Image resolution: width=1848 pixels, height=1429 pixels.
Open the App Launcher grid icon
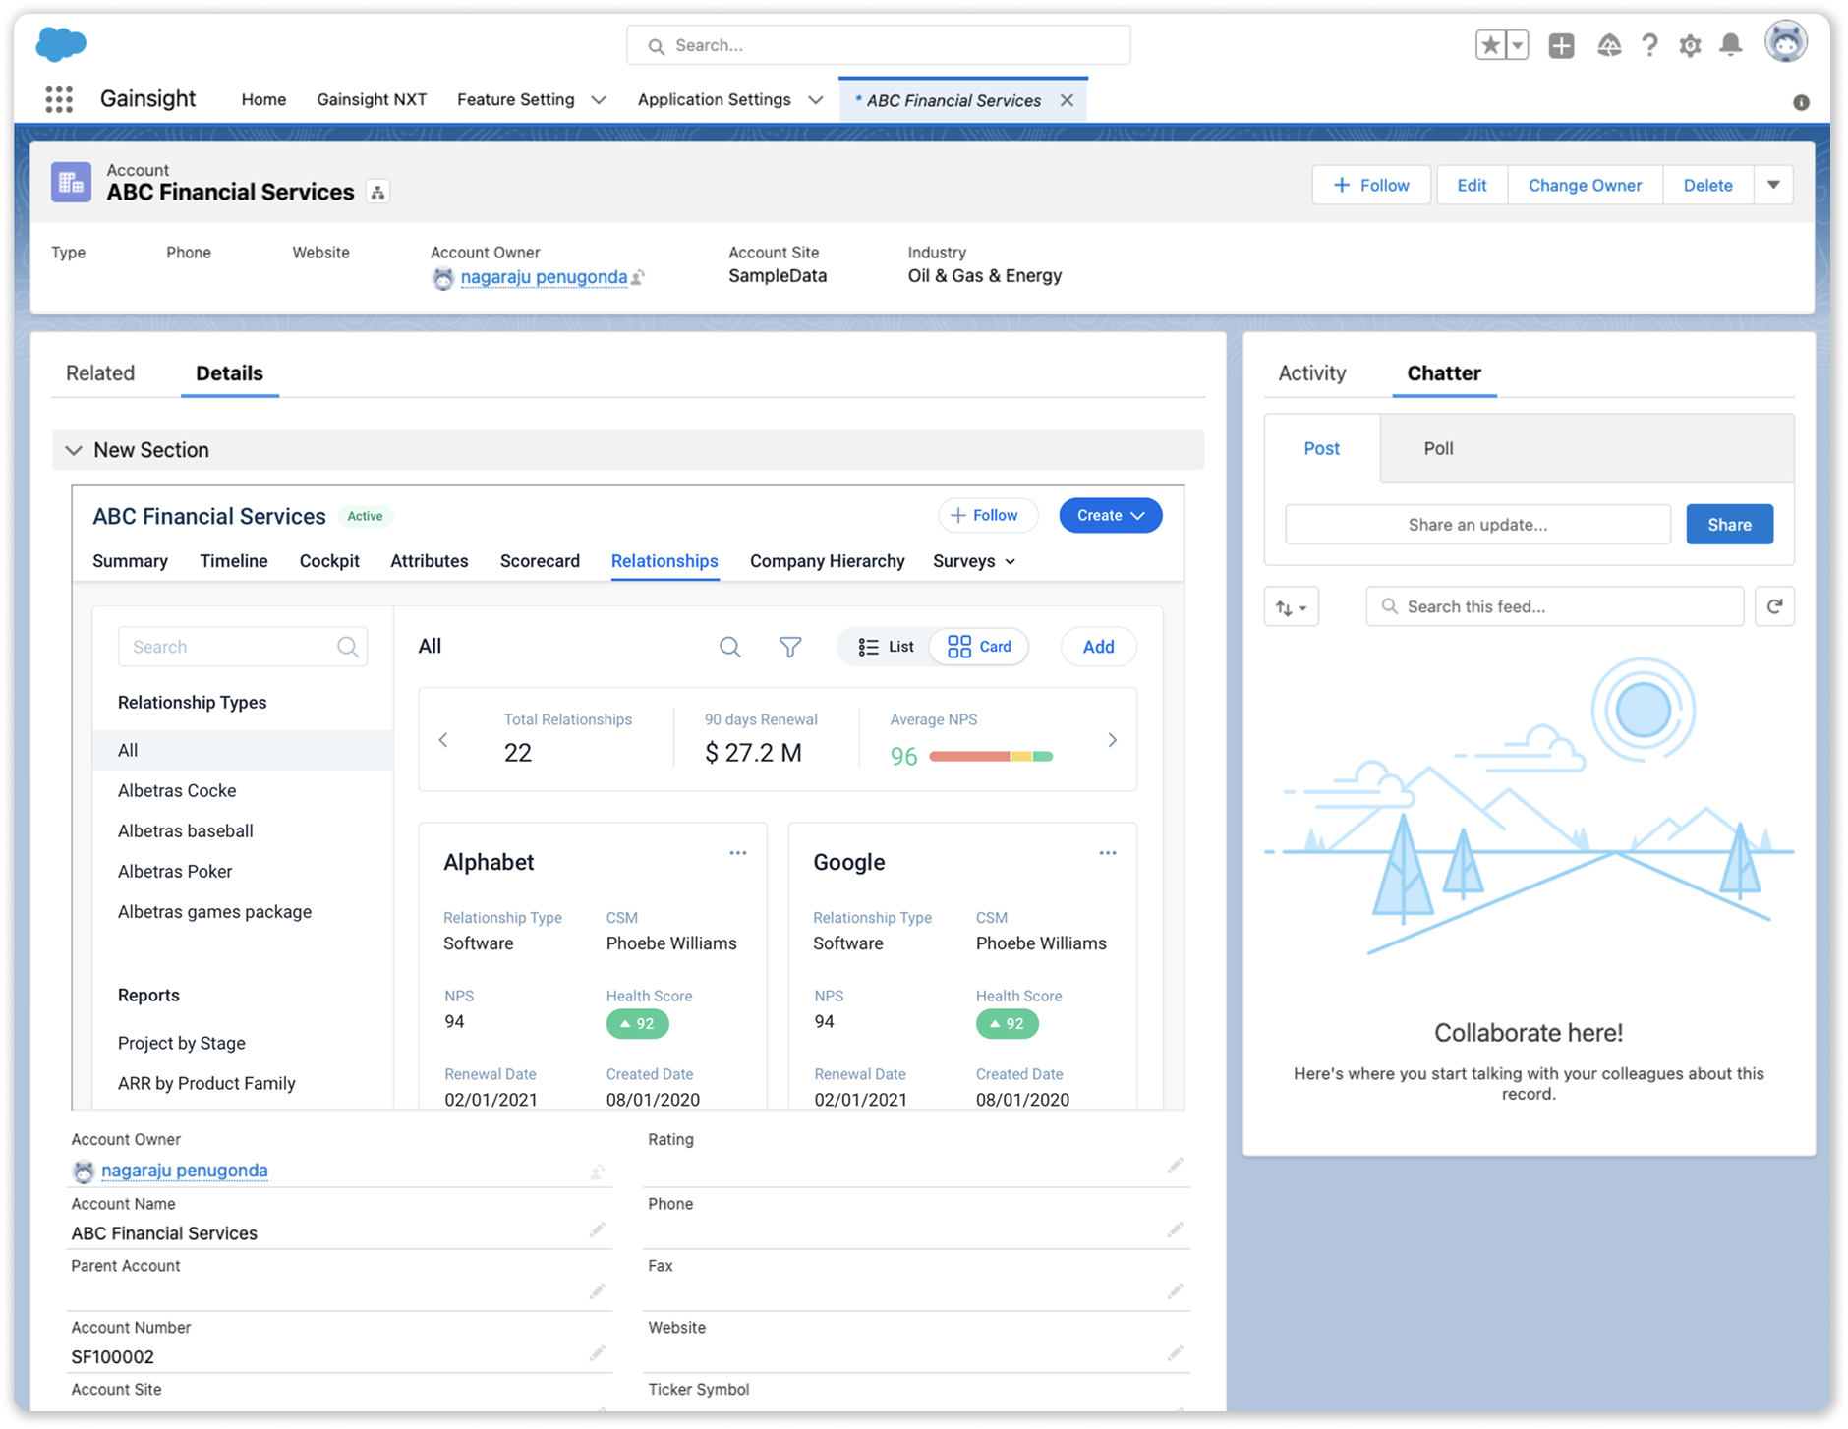[x=59, y=99]
